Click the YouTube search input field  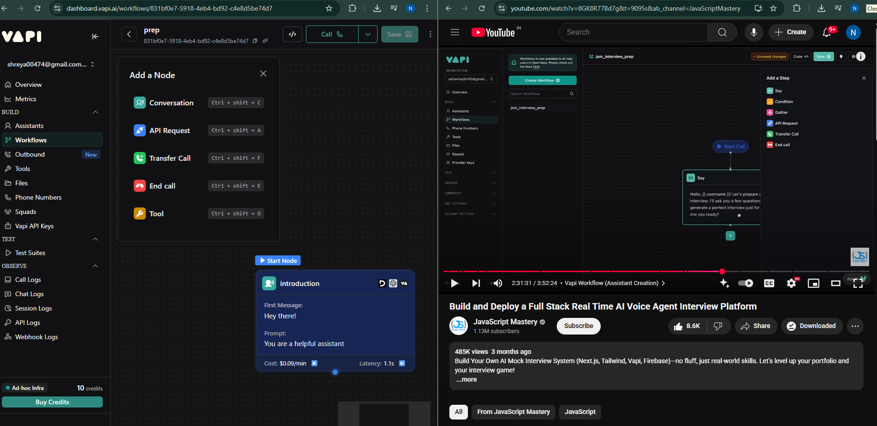[633, 32]
